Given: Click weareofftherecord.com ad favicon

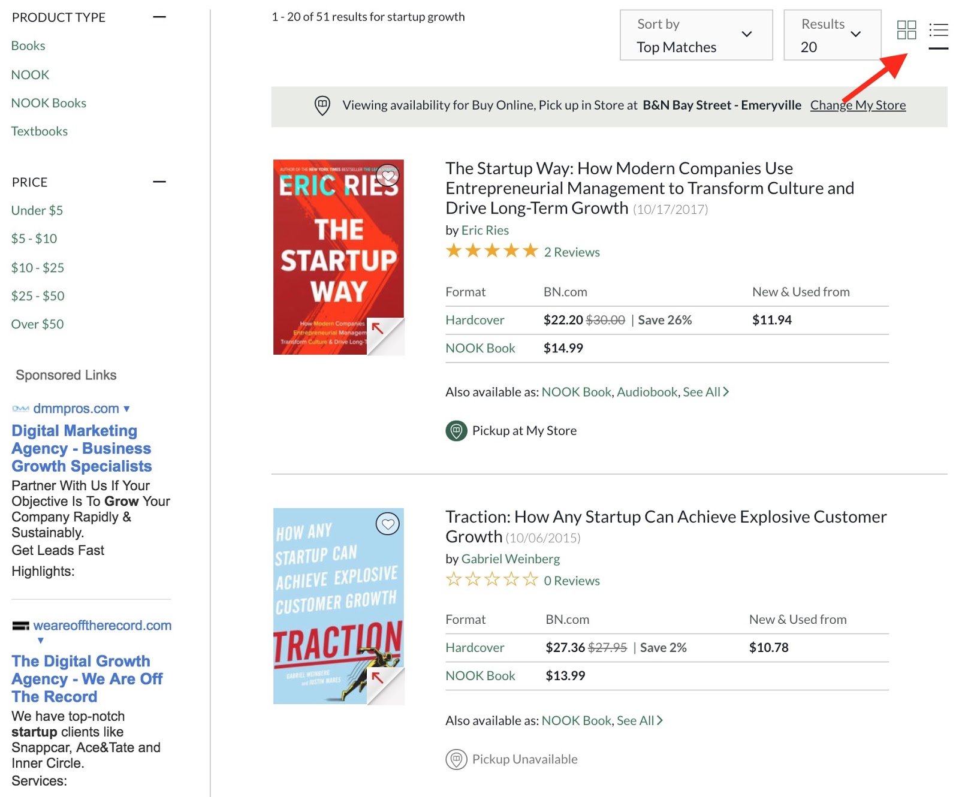Looking at the screenshot, I should click(20, 626).
